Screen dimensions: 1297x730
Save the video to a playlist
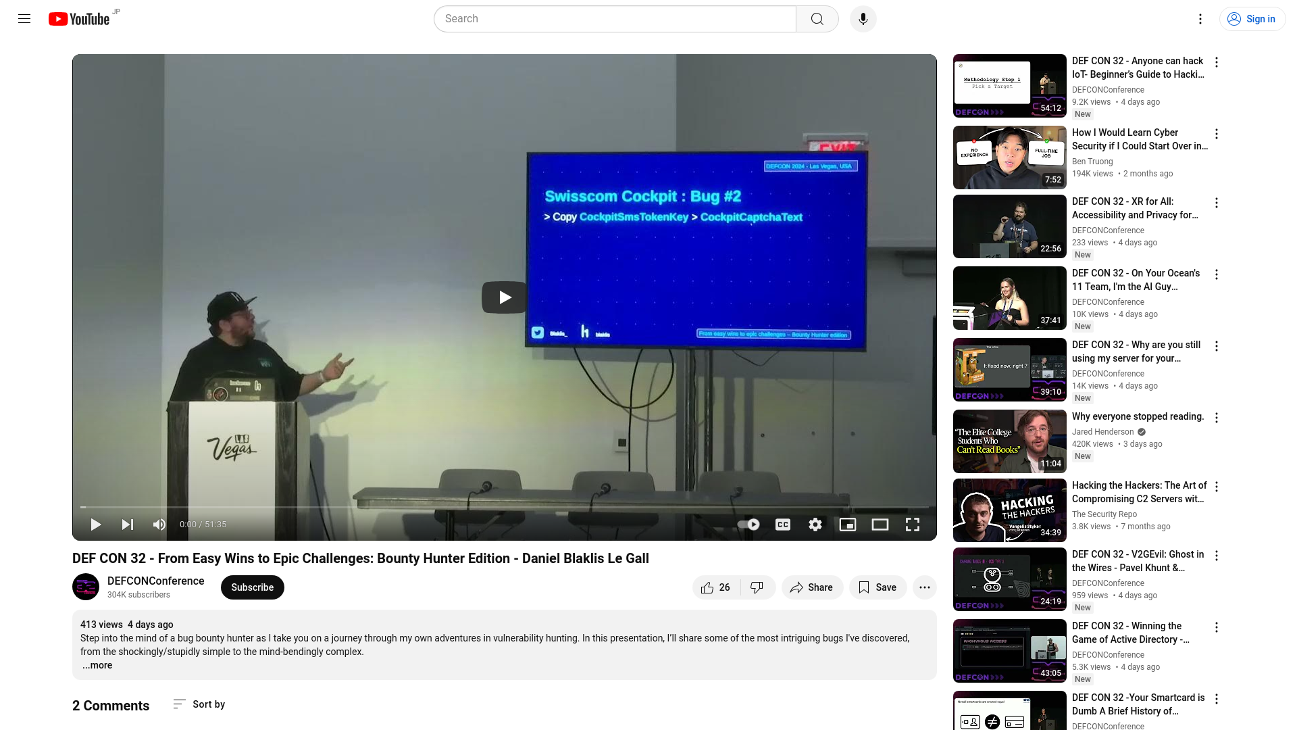pyautogui.click(x=878, y=587)
